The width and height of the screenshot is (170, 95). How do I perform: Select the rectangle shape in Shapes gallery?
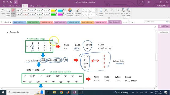click(x=86, y=12)
